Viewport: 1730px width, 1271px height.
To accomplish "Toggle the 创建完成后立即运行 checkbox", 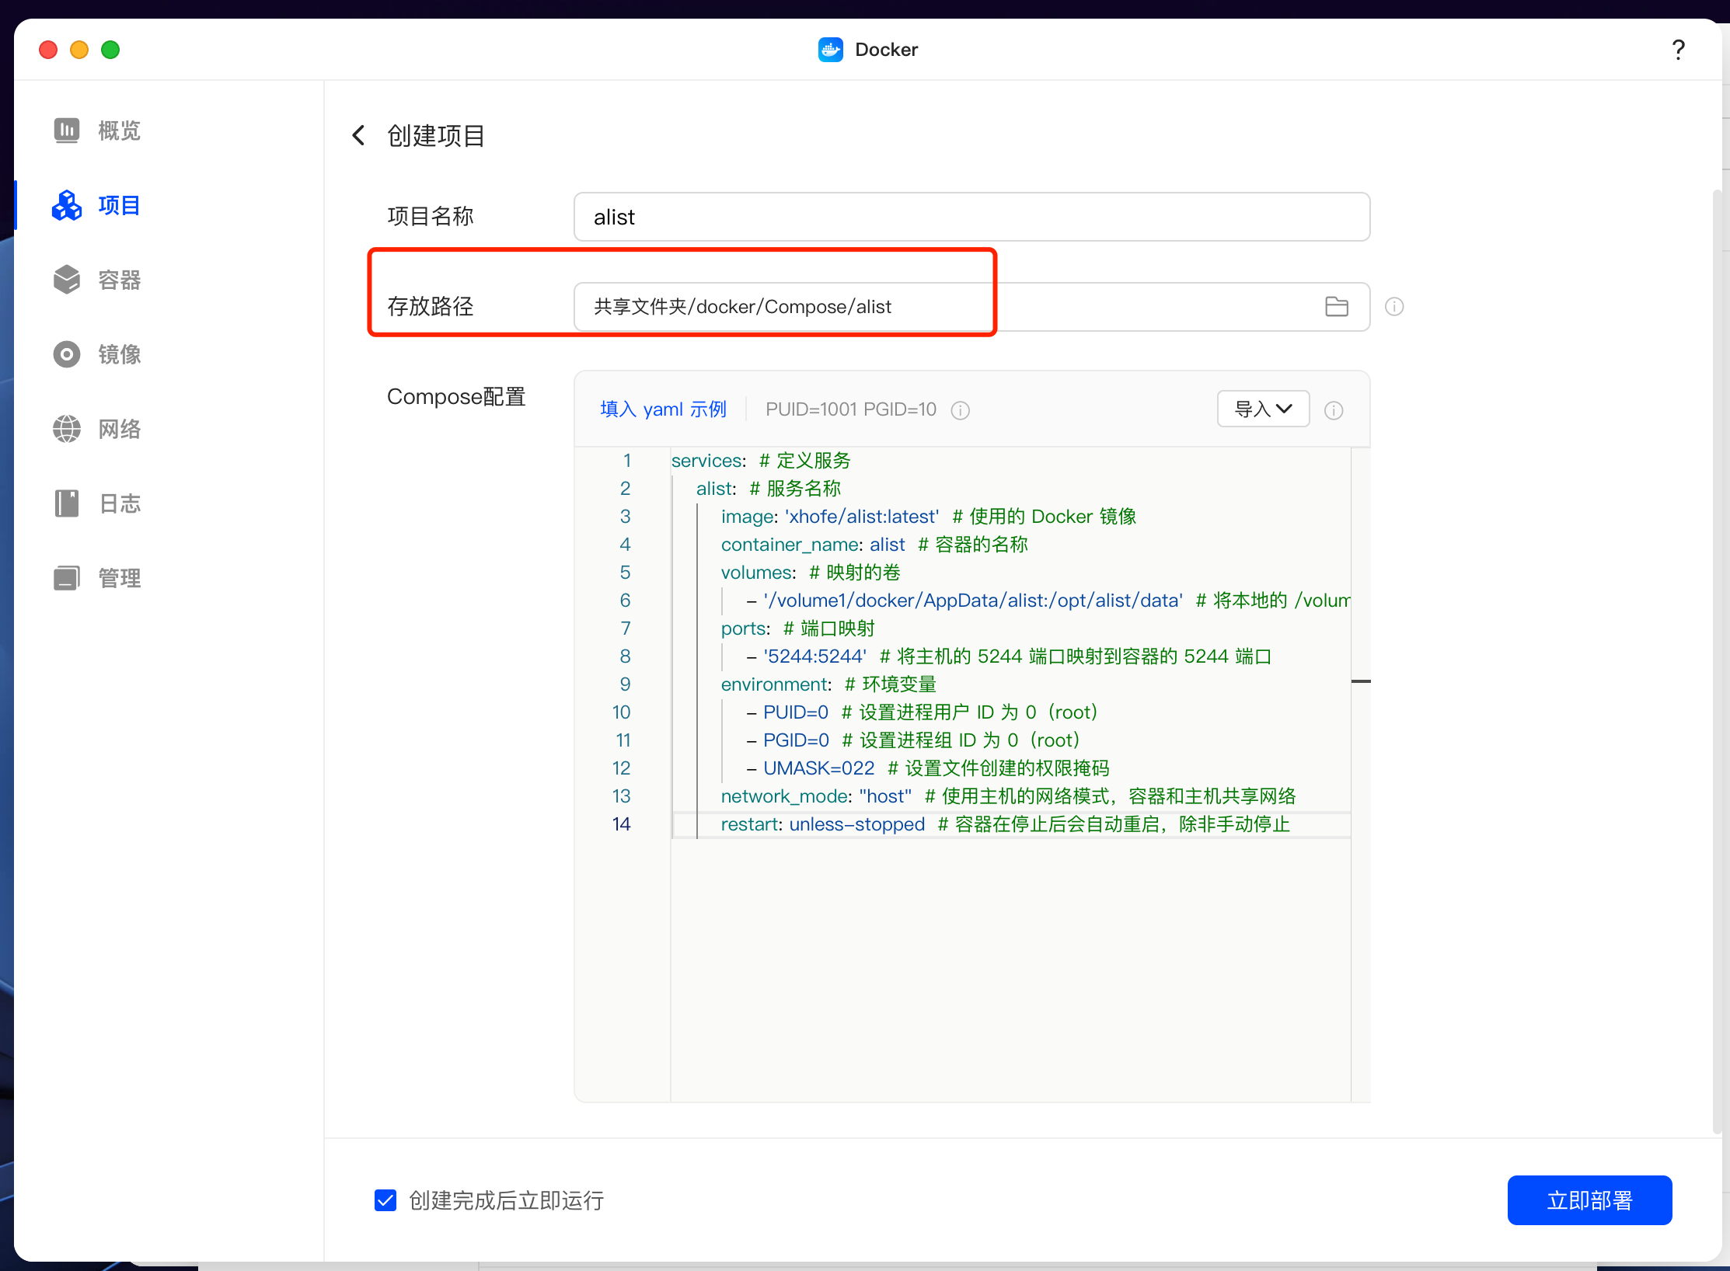I will 385,1200.
